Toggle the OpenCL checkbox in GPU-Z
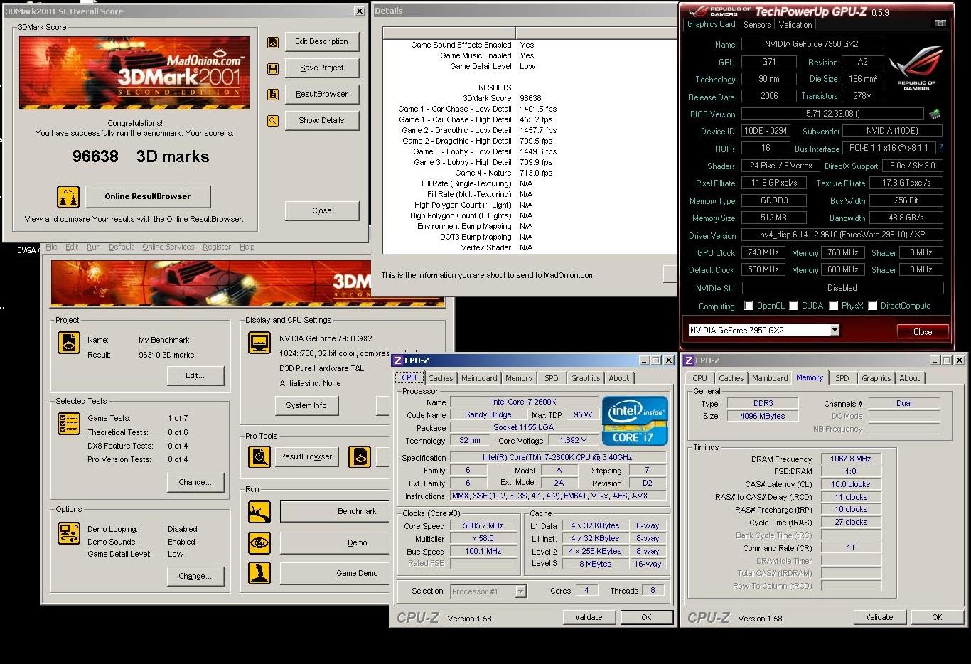Viewport: 971px width, 664px height. coord(749,306)
